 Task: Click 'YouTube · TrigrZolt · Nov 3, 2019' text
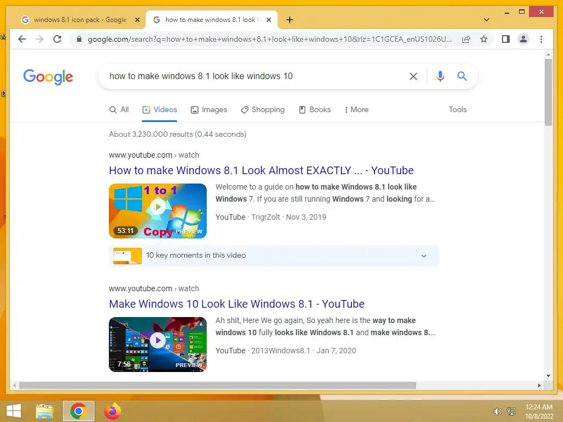click(x=271, y=217)
